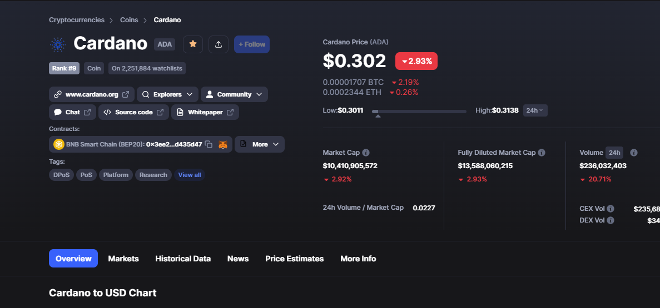
Task: Click the low-high price range slider
Action: click(419, 112)
